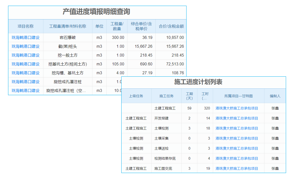Select the 旋挖成孔灌注桩 cell
The image size is (298, 179).
coord(67,81)
